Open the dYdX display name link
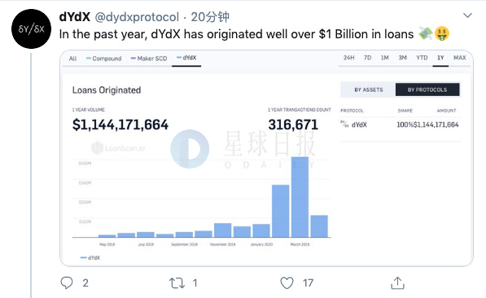This screenshot has height=298, width=486. pyautogui.click(x=75, y=17)
